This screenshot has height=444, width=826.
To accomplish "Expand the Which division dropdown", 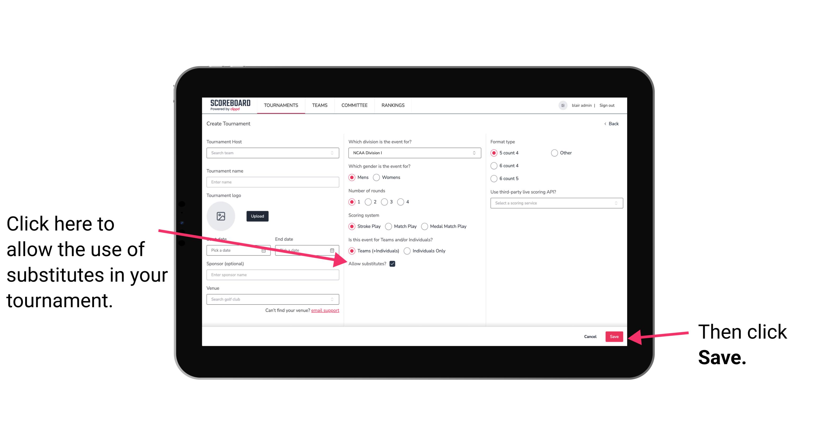I will pyautogui.click(x=414, y=153).
